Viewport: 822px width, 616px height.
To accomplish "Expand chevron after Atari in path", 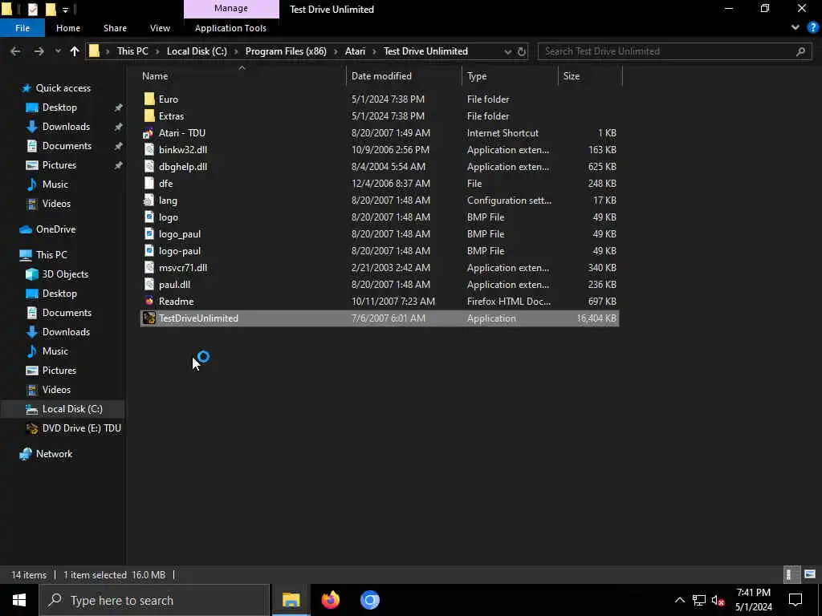I will [374, 51].
